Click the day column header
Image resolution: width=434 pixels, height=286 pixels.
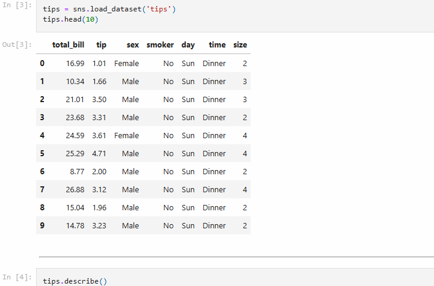(x=188, y=45)
